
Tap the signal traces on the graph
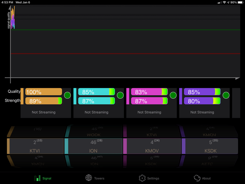(x=13, y=17)
